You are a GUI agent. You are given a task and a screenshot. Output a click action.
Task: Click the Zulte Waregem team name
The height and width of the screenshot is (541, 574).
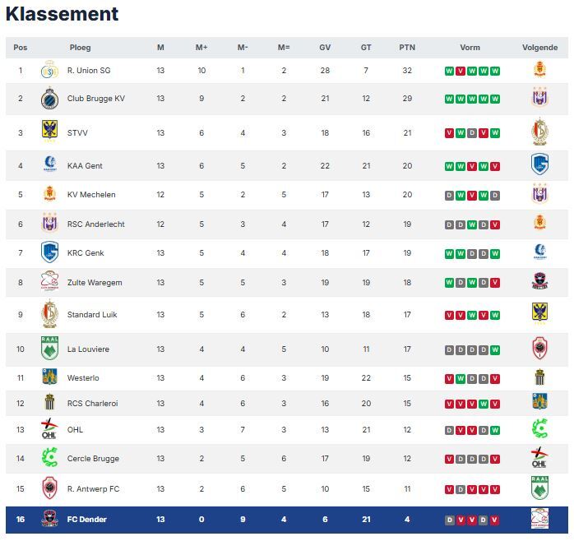94,283
